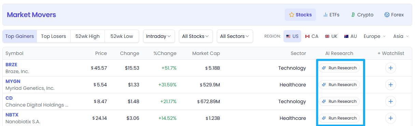Run Research for Nanobiotix S.A.
This screenshot has height=126, width=416.
(x=339, y=118)
